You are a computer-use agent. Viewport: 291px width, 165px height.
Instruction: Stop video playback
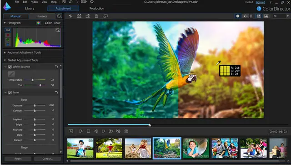pos(89,131)
